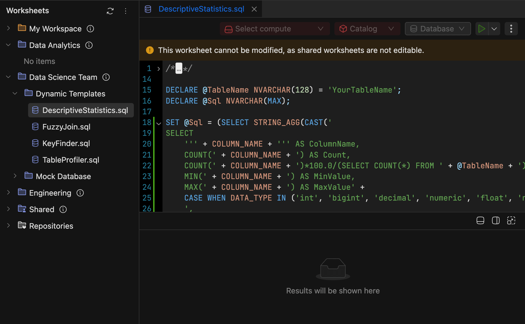Open Select compute dropdown
525x324 pixels.
[x=275, y=29]
